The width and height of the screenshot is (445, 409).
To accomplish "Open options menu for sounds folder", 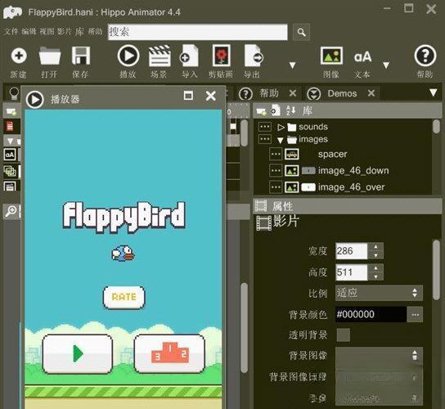I will (264, 127).
